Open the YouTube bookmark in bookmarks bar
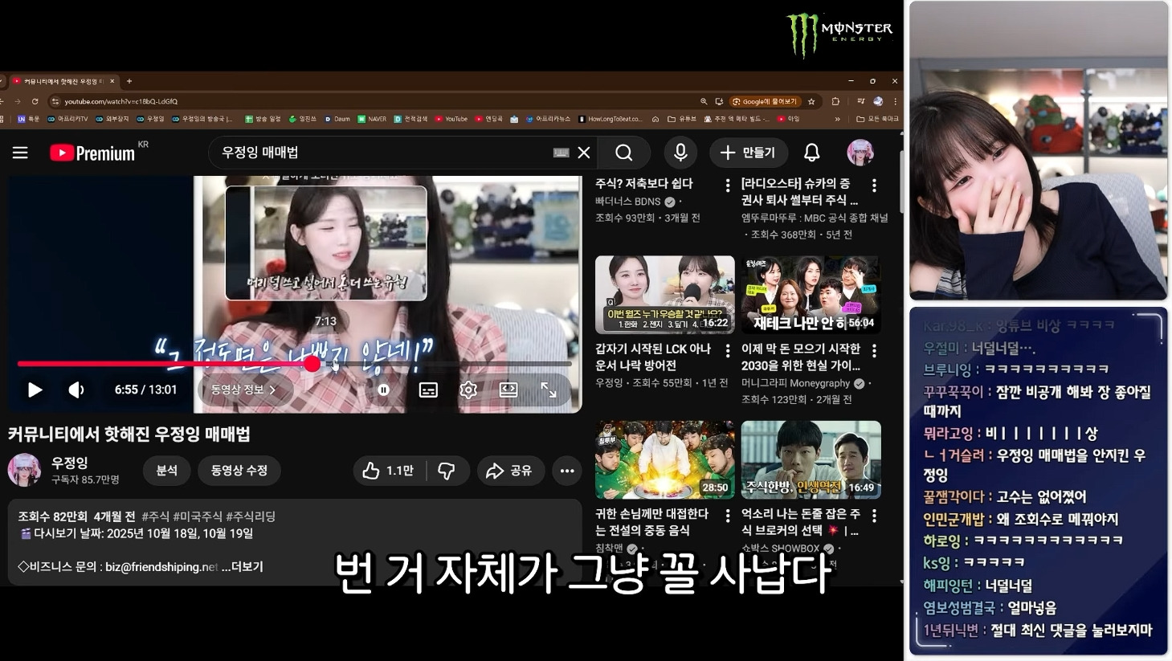This screenshot has width=1172, height=661. point(451,119)
